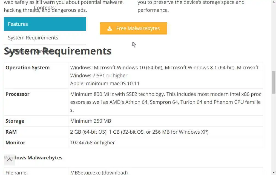Click the Operation System row label
This screenshot has width=276, height=175.
pyautogui.click(x=28, y=68)
